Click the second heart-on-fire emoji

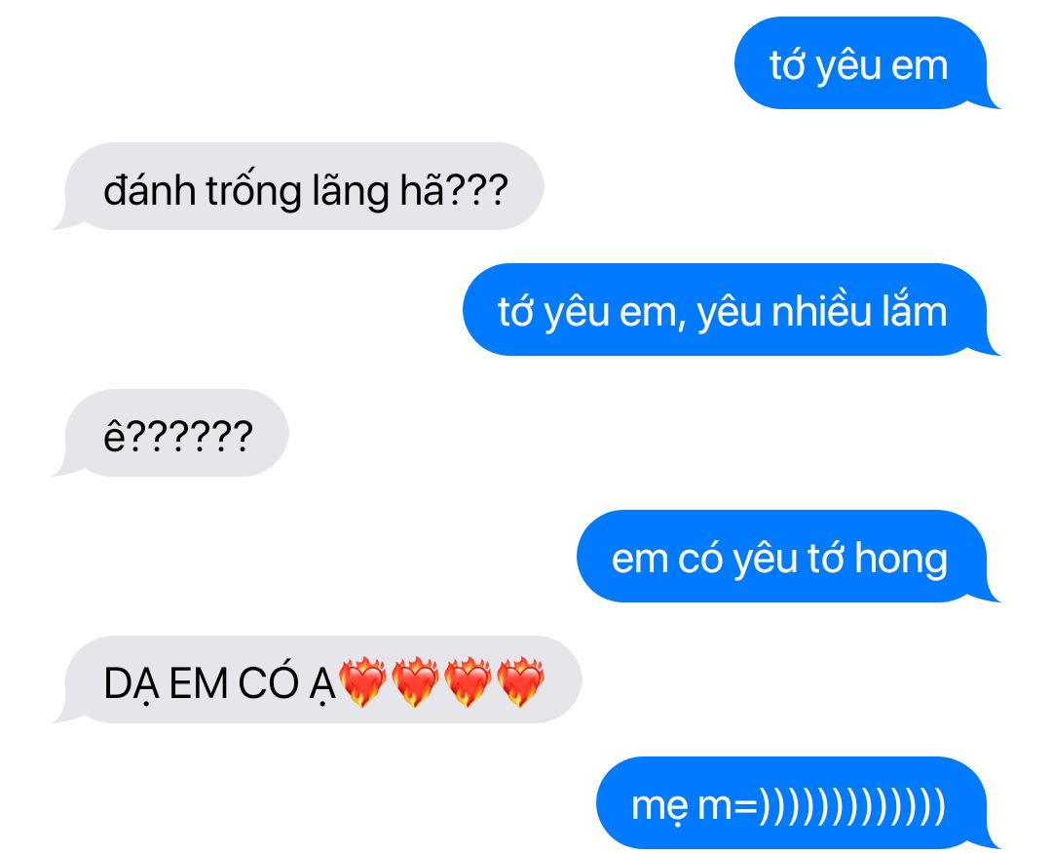click(x=415, y=682)
